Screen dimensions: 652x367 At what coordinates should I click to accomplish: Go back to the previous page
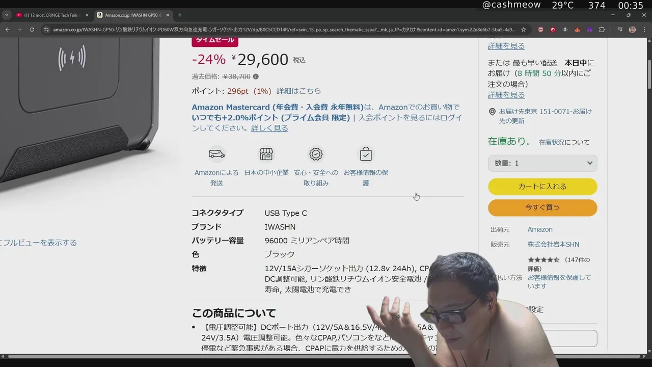(7, 30)
